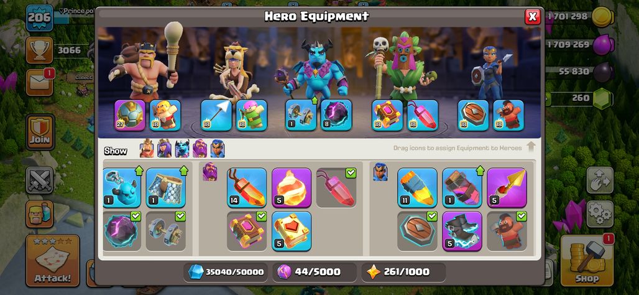Select the Giant Gauntlet equipment level 27
Screen dimensions: 639x295
click(130, 116)
